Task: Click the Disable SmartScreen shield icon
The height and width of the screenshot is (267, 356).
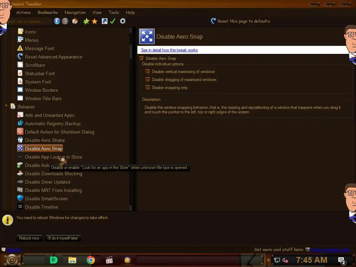Action: (20, 198)
